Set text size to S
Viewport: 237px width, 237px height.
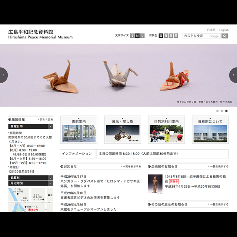[132, 36]
